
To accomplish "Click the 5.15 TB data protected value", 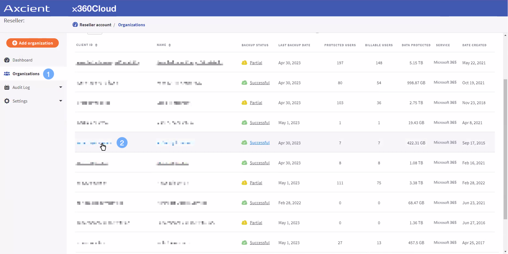I will click(416, 63).
